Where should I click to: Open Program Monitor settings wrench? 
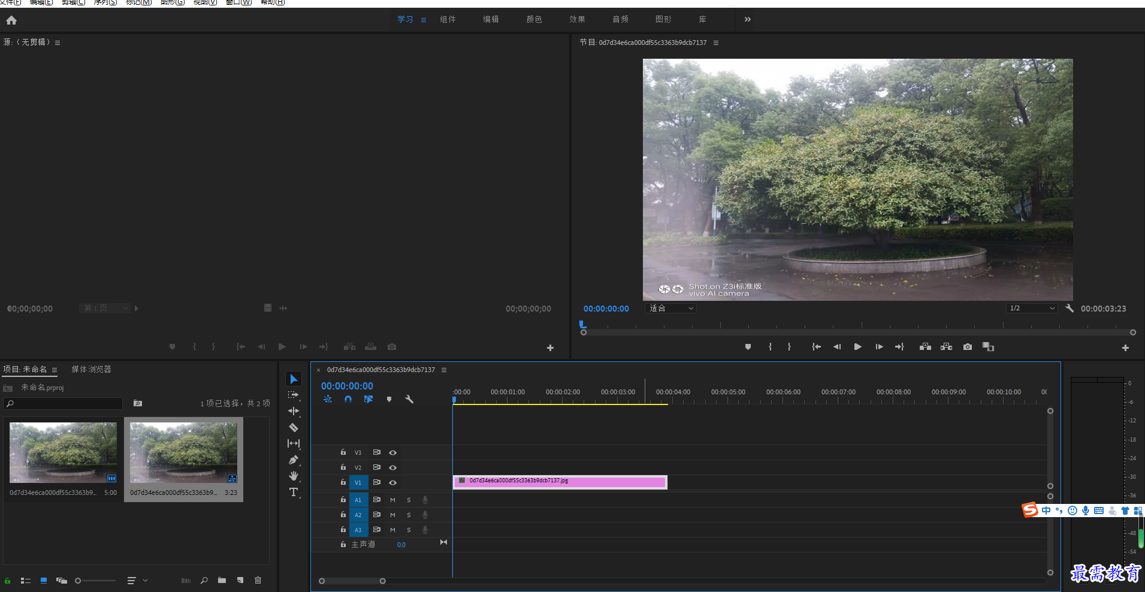(1070, 308)
